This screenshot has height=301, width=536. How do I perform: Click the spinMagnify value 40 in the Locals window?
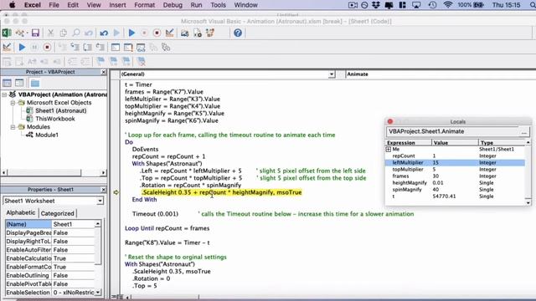pos(435,190)
